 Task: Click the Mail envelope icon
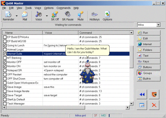tap(25, 16)
